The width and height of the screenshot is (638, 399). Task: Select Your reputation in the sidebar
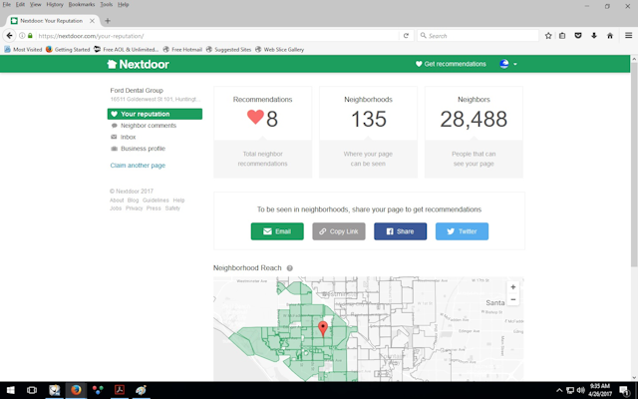[x=155, y=114]
